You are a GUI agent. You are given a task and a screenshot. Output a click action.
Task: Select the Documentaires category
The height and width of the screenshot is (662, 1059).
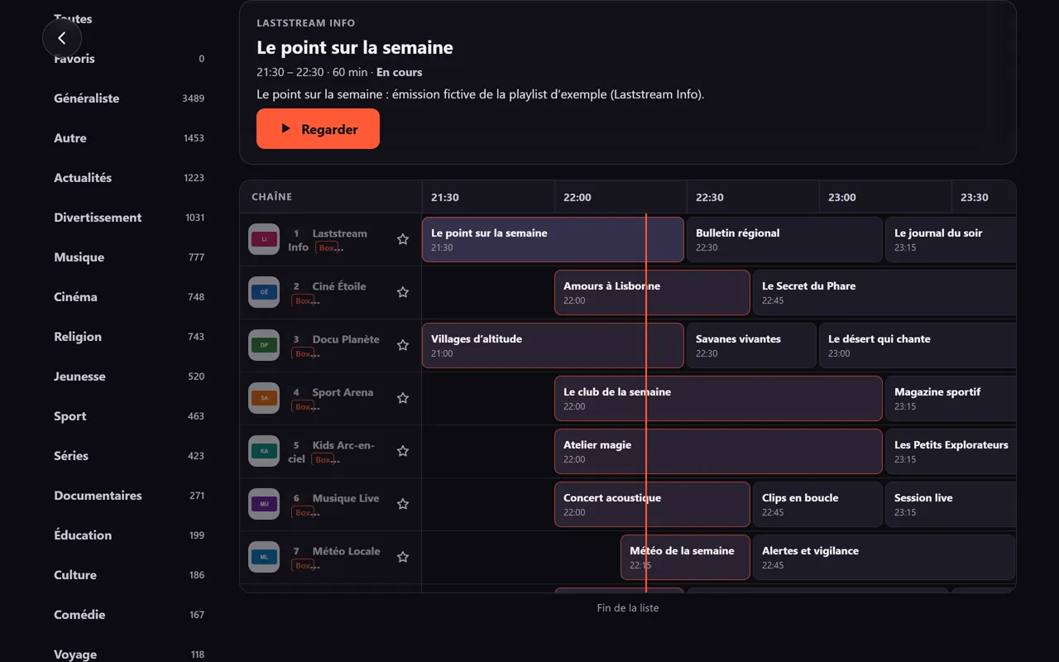coord(129,496)
